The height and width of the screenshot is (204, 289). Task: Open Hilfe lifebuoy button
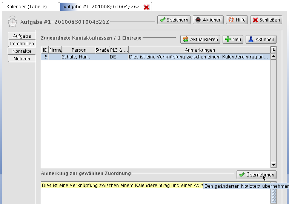click(x=237, y=20)
